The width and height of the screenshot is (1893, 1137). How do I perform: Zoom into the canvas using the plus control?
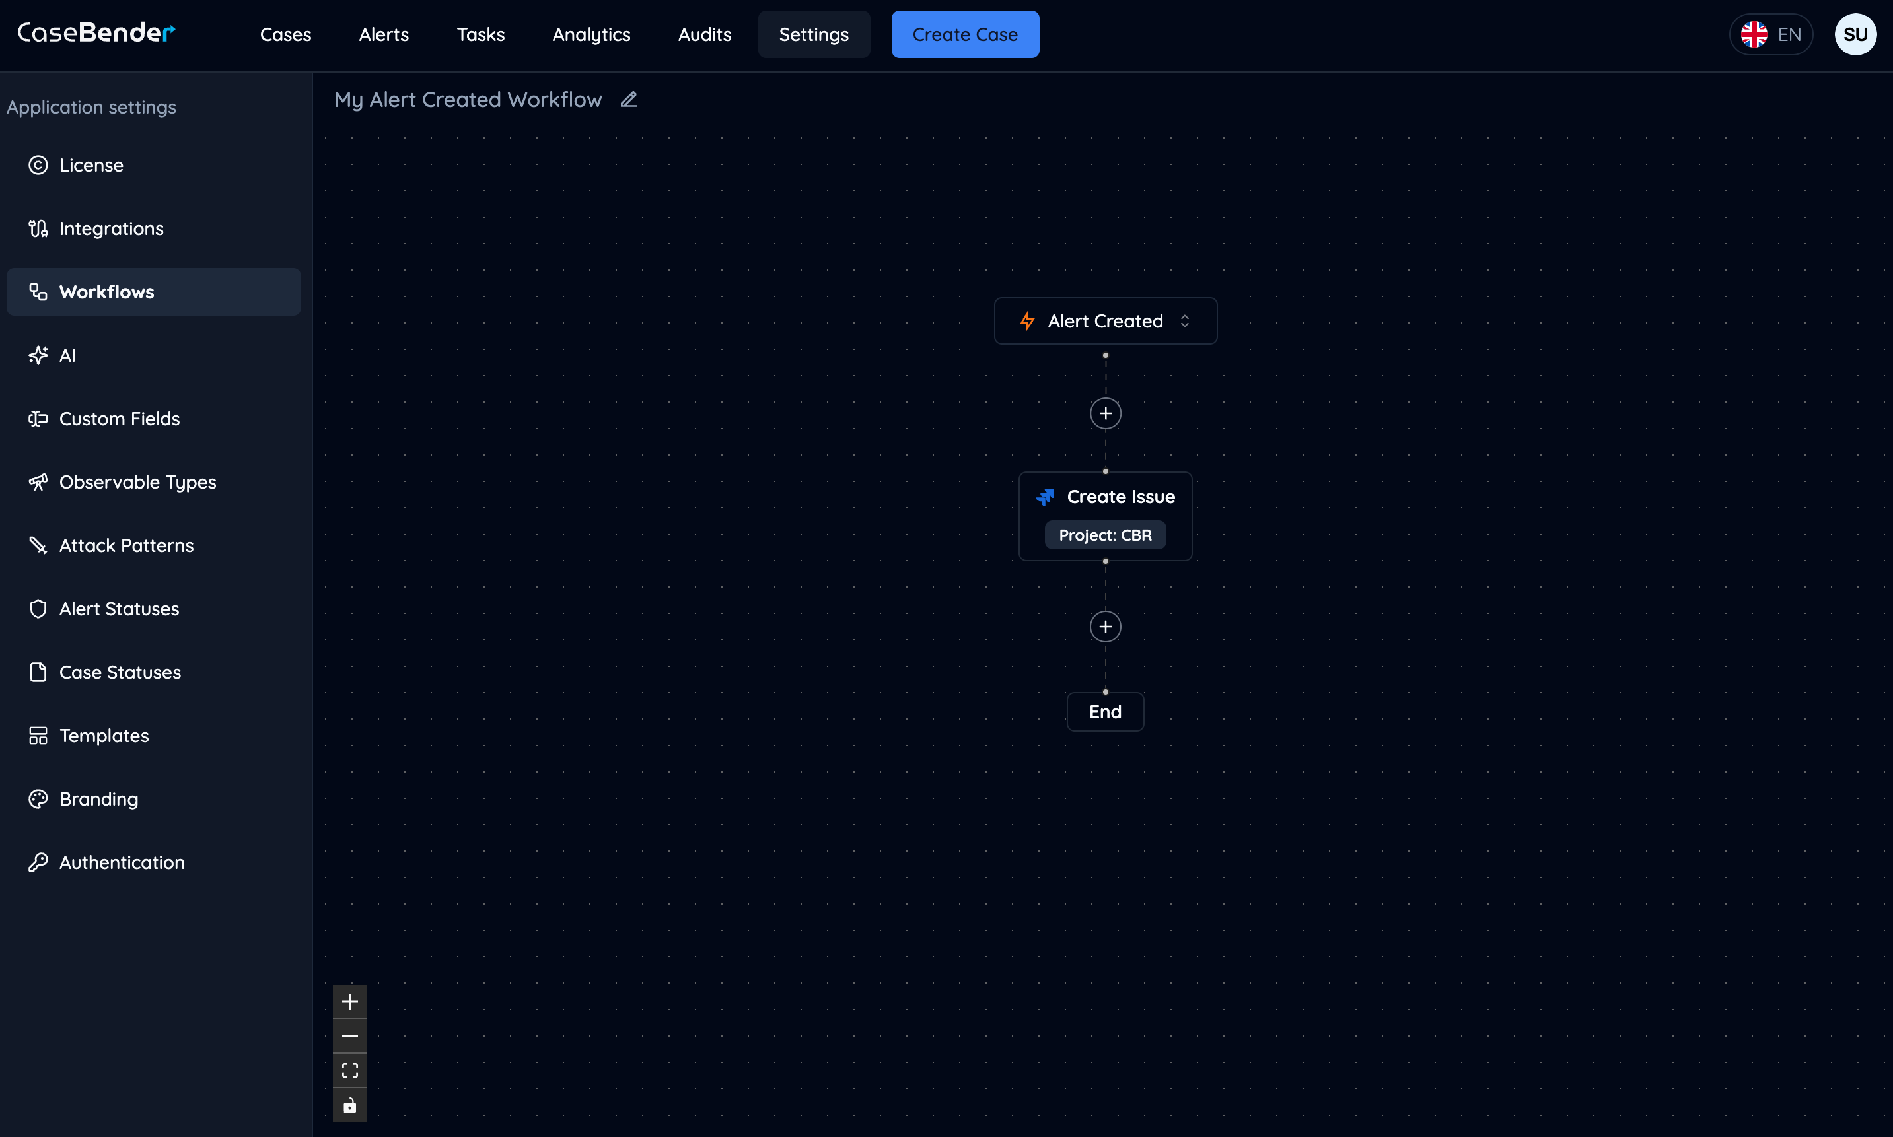coord(350,1000)
